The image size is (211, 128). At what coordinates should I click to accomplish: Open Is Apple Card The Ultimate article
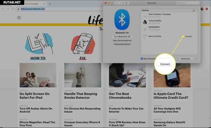click(x=171, y=96)
